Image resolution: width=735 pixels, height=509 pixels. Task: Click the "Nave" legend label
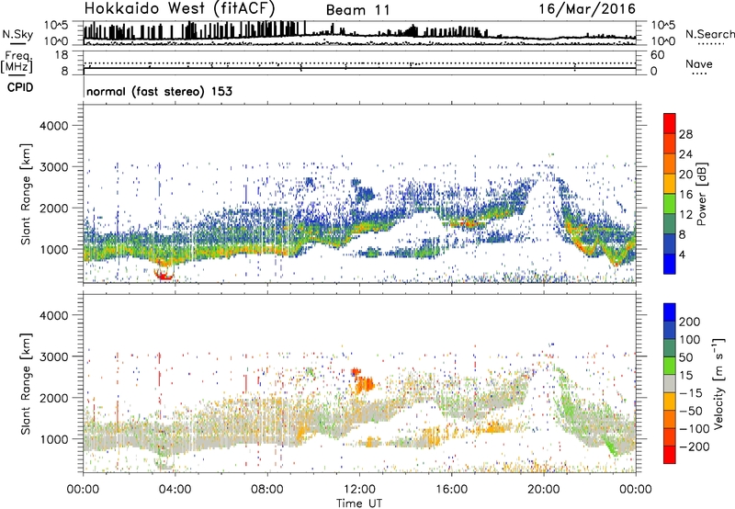[x=699, y=63]
